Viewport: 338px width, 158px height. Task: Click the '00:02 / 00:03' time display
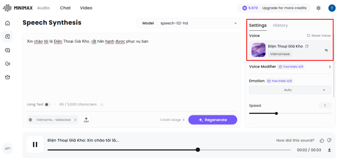309,150
